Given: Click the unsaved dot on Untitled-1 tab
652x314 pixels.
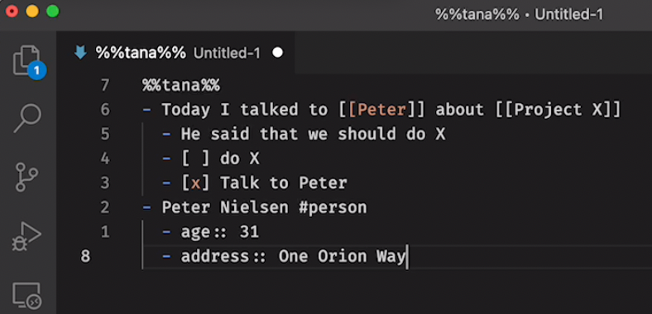Looking at the screenshot, I should (x=277, y=53).
